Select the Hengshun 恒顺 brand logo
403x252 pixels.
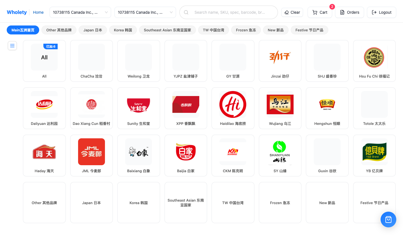click(327, 104)
